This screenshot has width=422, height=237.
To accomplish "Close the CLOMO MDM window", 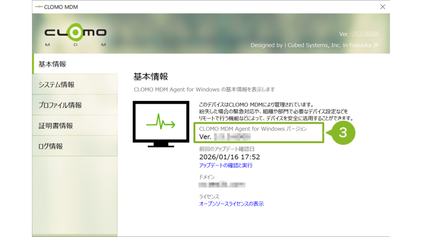I will click(382, 7).
